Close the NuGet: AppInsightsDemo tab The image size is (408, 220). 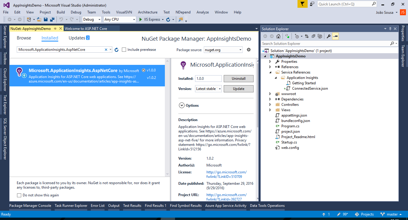click(60, 29)
